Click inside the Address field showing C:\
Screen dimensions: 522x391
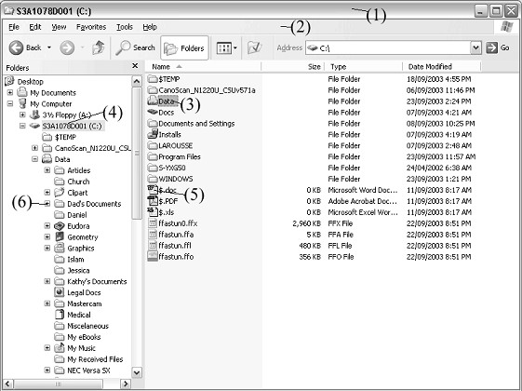pyautogui.click(x=388, y=48)
